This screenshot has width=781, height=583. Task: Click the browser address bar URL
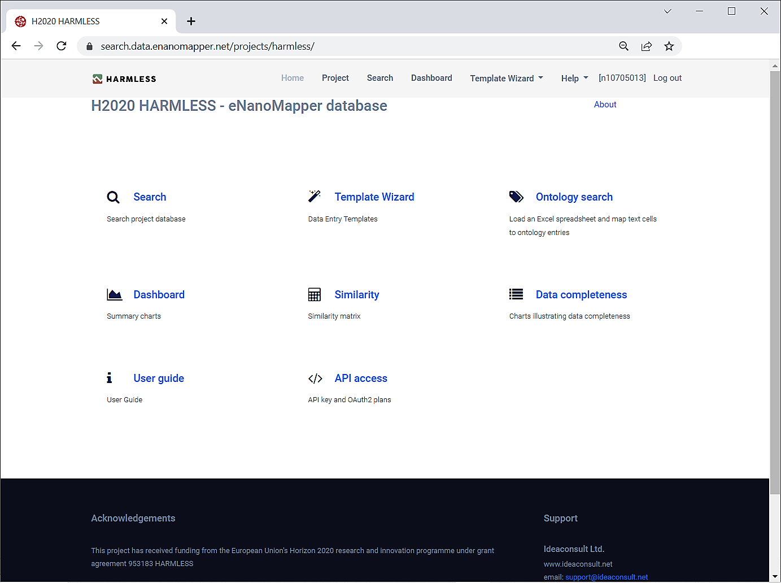point(207,46)
